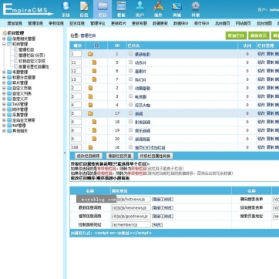Click the page icon in row ID 5
The height and width of the screenshot is (279, 279).
94,62
